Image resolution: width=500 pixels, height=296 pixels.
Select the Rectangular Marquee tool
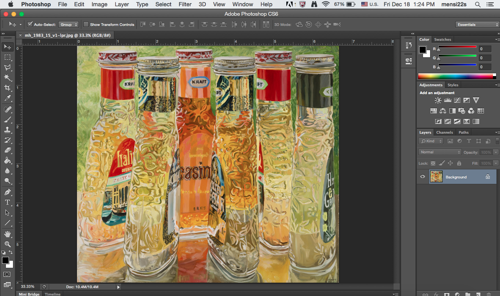7,57
